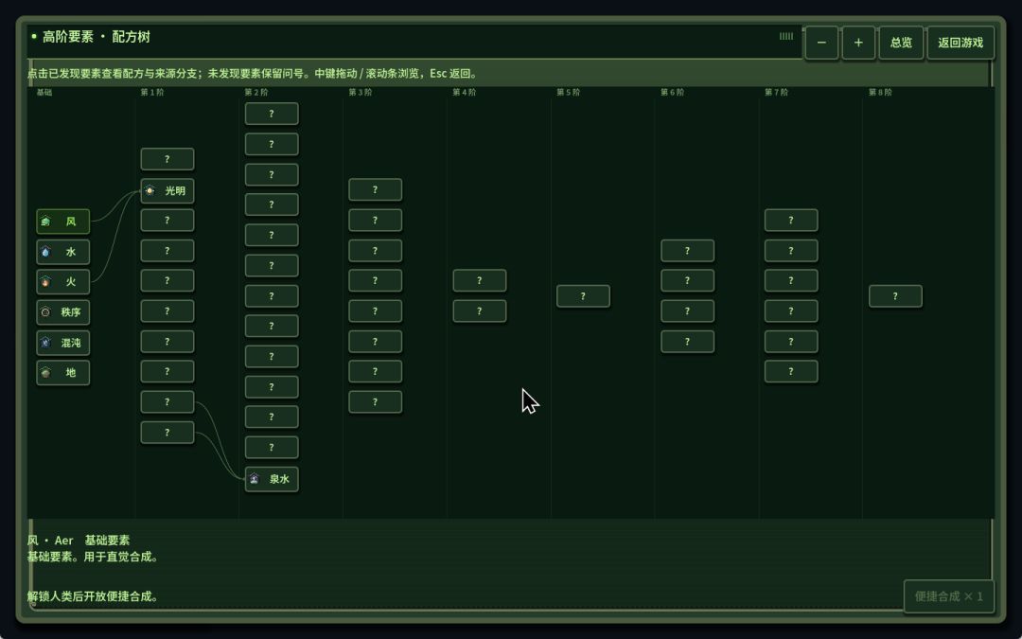The height and width of the screenshot is (639, 1022).
Task: Select the 风 wind element node
Action: [x=63, y=222]
